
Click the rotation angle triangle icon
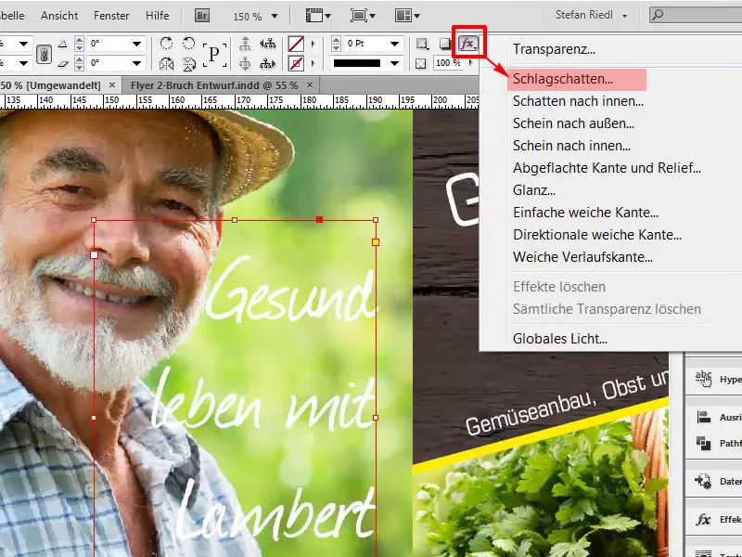pyautogui.click(x=62, y=44)
